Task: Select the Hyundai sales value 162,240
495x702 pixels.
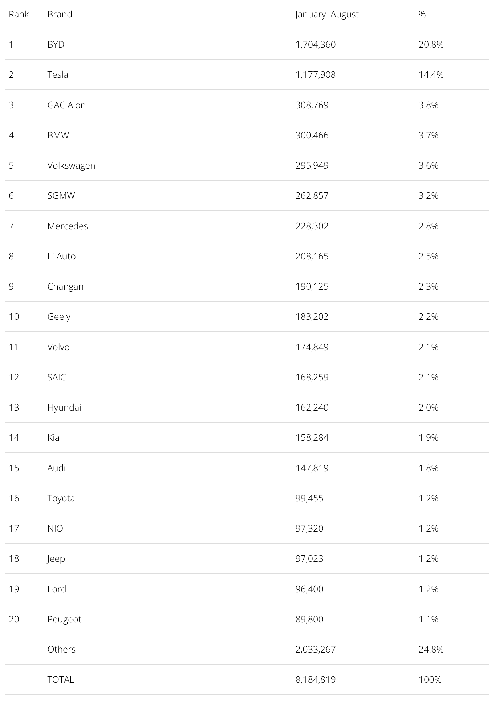Action: click(312, 407)
